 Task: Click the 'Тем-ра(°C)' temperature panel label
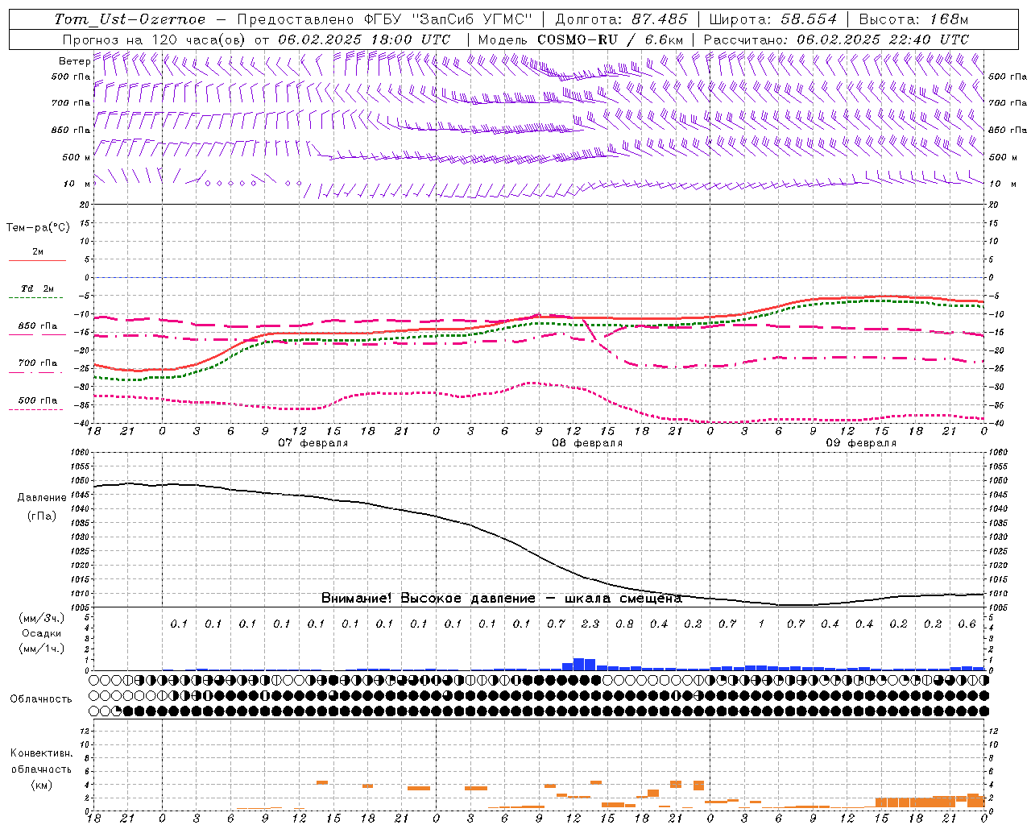[38, 228]
